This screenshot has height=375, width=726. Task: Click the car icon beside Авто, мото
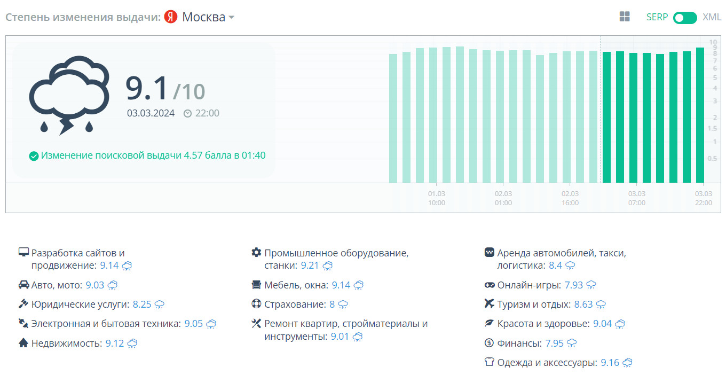[23, 285]
